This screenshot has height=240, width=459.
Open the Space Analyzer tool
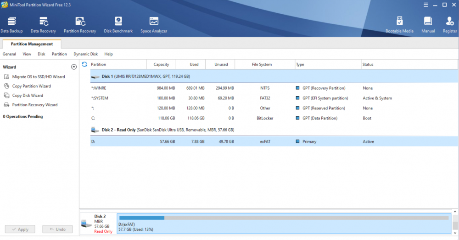click(154, 24)
